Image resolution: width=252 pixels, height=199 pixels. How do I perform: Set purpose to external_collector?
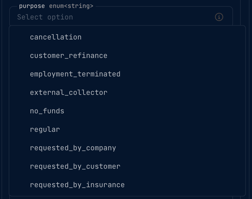coord(69,93)
